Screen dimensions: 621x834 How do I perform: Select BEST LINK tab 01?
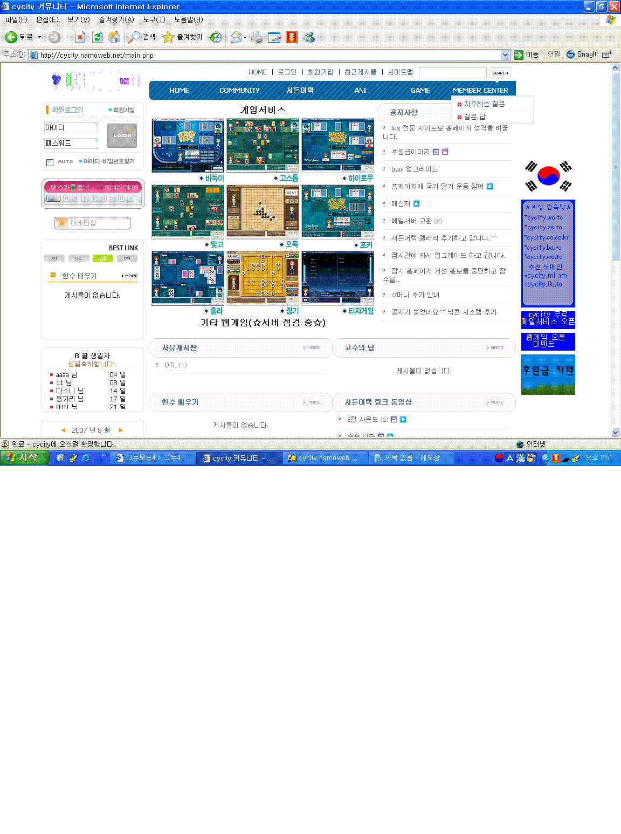[54, 258]
